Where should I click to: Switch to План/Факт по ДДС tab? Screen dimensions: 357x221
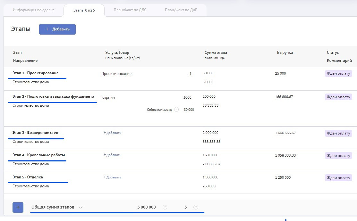point(130,10)
